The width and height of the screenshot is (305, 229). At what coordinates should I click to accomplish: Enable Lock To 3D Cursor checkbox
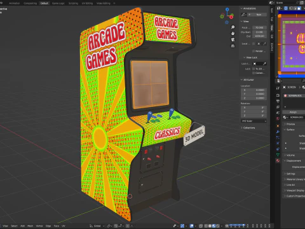pyautogui.click(x=254, y=69)
